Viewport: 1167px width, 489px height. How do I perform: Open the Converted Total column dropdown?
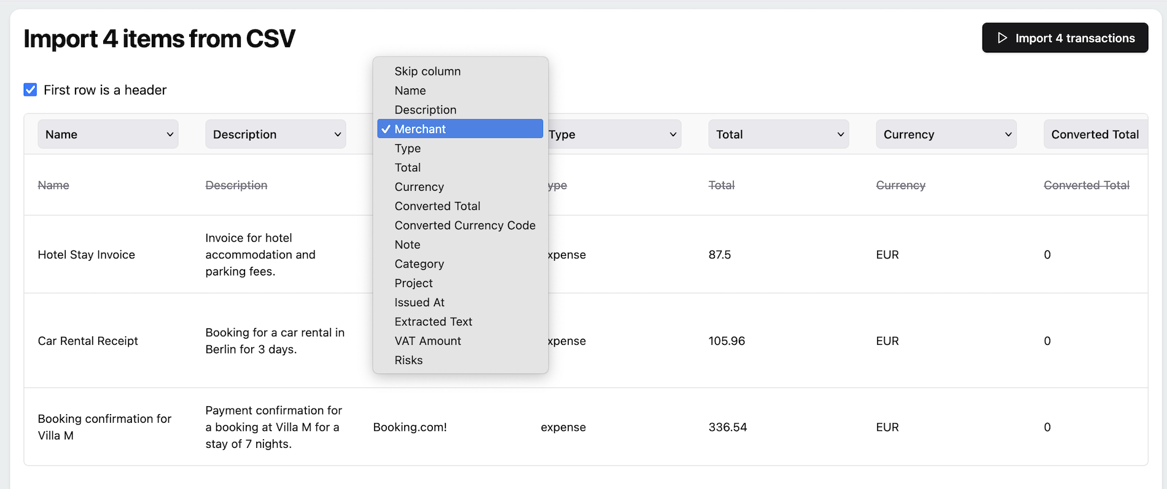coord(1095,134)
